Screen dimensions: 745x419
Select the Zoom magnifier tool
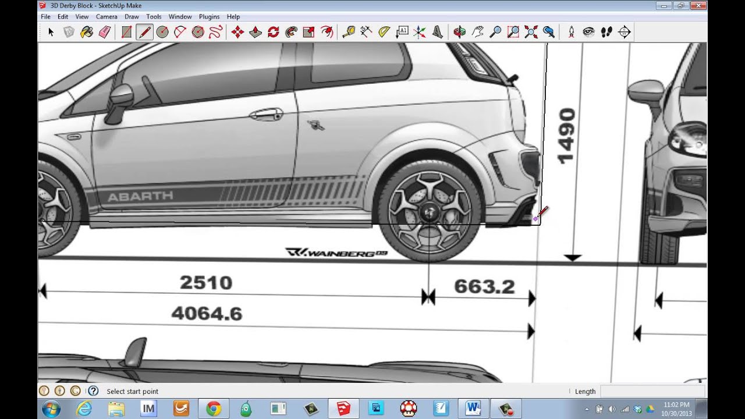[x=495, y=32]
